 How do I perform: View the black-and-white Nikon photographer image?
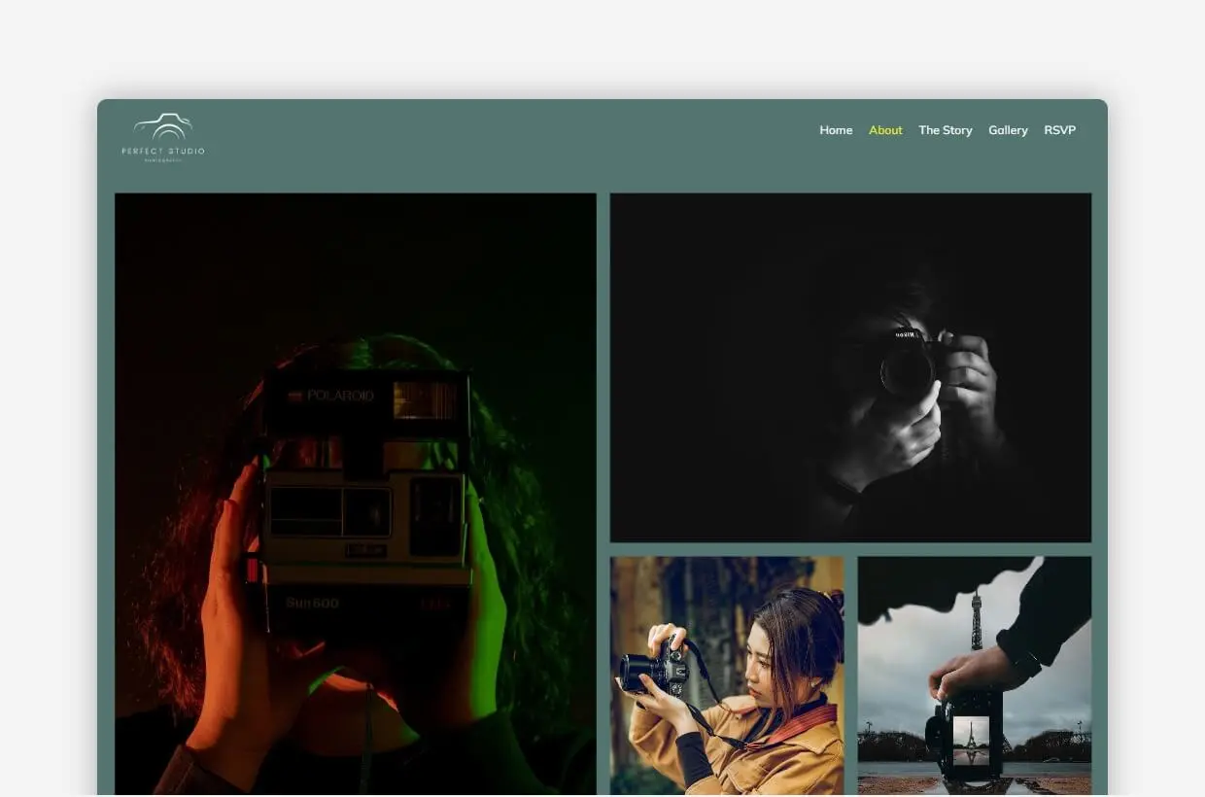point(850,367)
